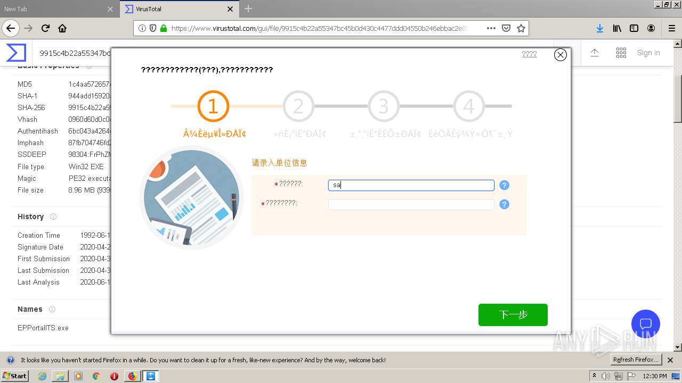The height and width of the screenshot is (383, 682).
Task: Open the Opera icon in the taskbar
Action: tap(114, 376)
